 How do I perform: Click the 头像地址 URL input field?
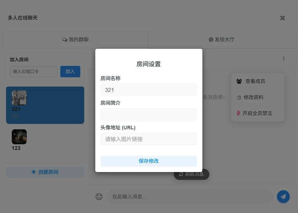148,139
